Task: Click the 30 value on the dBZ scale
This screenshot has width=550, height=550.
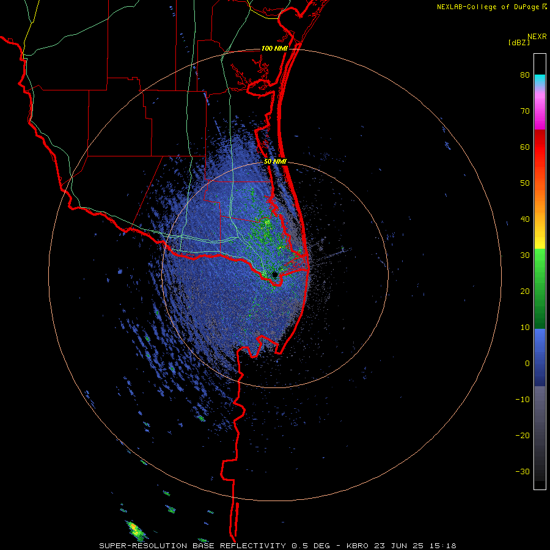Action: [525, 255]
